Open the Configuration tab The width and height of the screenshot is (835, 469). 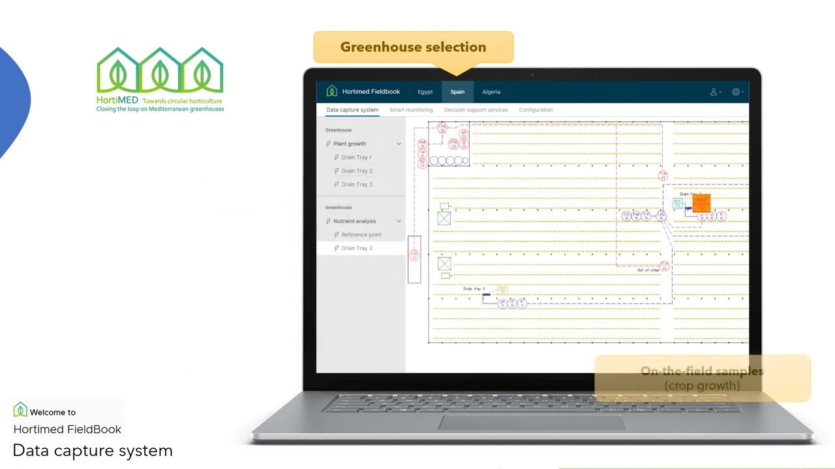536,110
